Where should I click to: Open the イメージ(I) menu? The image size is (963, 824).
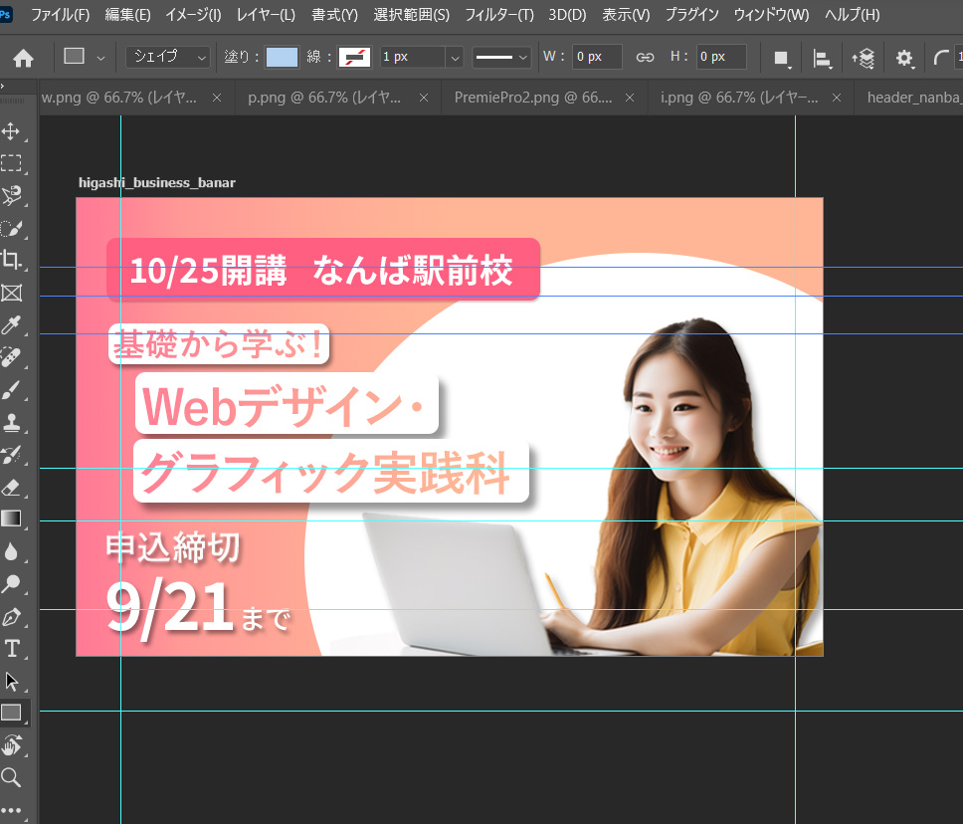(193, 15)
